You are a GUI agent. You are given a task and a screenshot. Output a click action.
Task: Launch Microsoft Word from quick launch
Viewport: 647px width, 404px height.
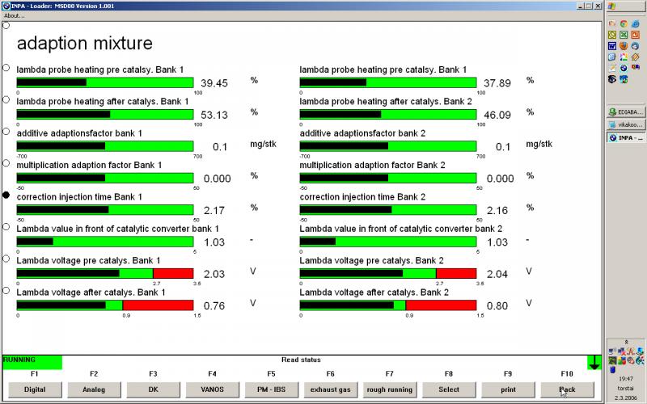(611, 46)
